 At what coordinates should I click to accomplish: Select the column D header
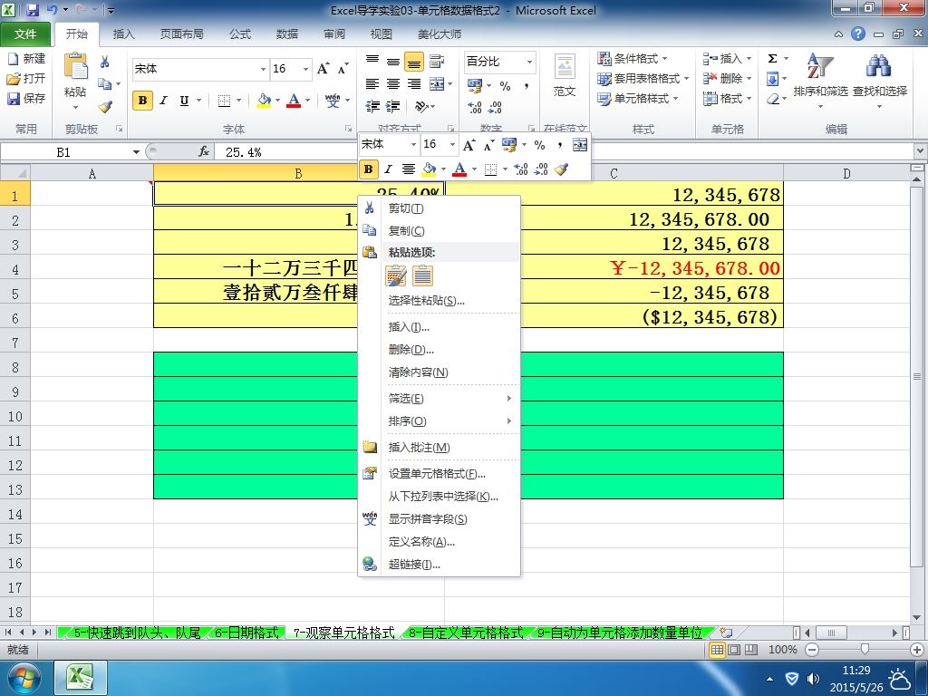[x=846, y=173]
